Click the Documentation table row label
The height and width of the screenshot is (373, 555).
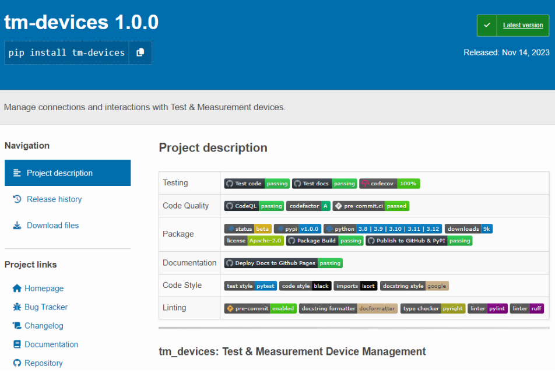(189, 263)
